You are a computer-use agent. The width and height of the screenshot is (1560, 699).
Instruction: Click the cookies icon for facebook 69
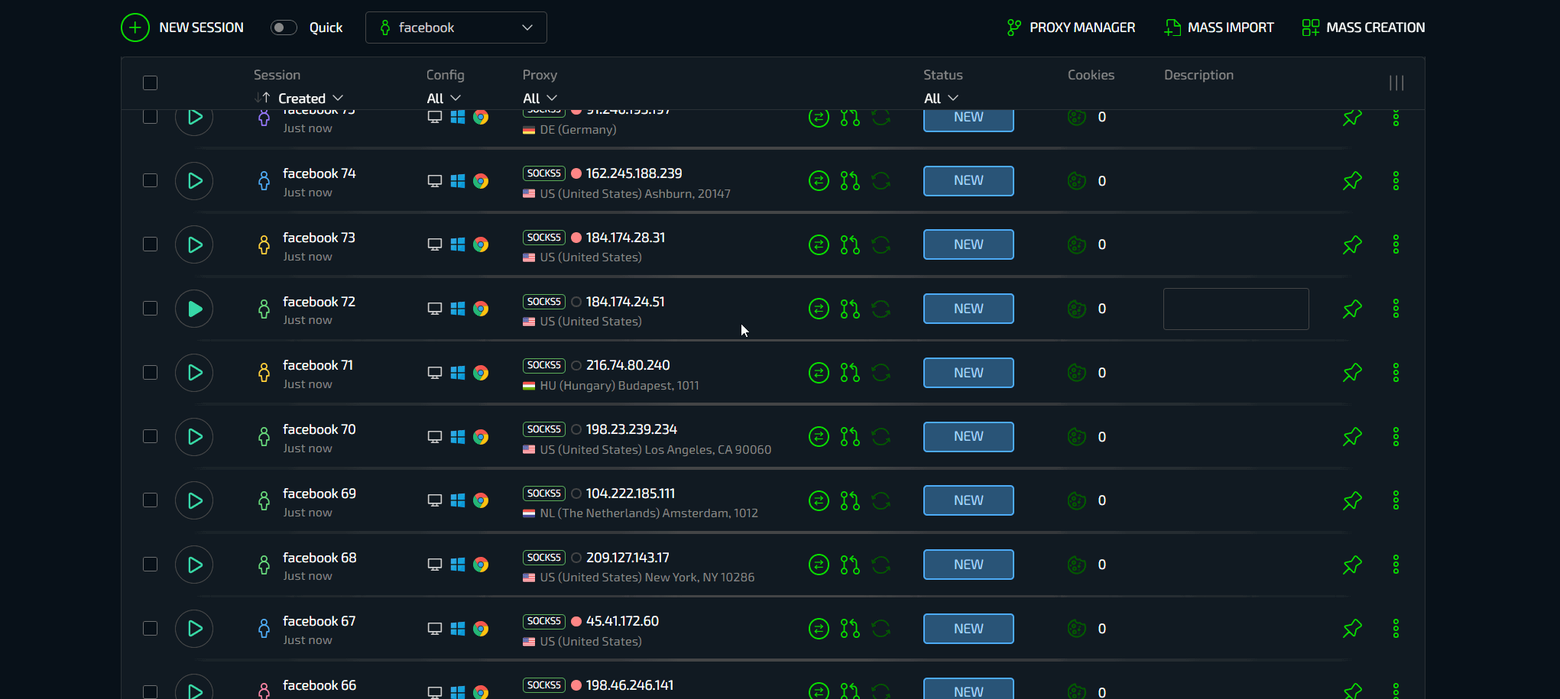1076,500
